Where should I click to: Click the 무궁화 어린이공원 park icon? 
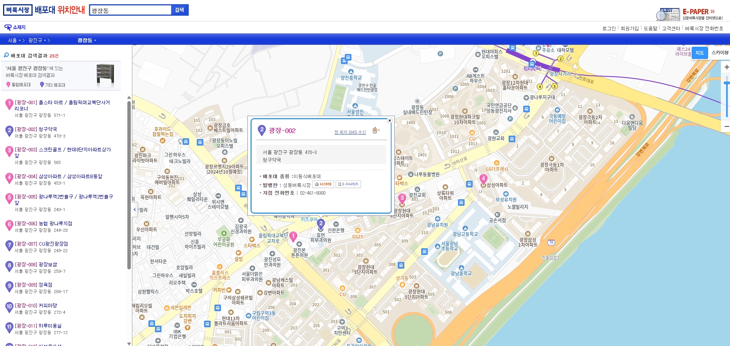pos(224,233)
